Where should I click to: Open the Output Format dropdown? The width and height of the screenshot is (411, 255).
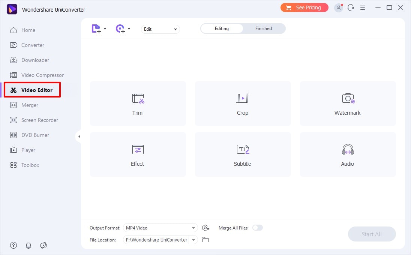pos(160,228)
